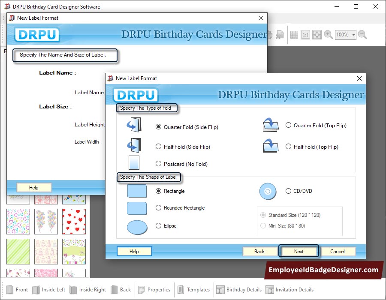
Task: Close the rear New Label Format dialog
Action: click(261, 18)
